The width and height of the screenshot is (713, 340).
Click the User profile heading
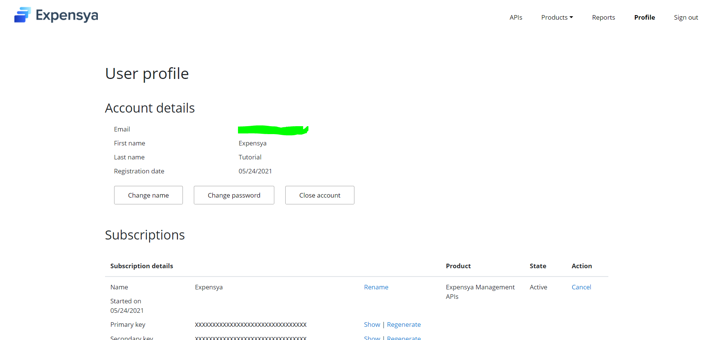pos(147,74)
